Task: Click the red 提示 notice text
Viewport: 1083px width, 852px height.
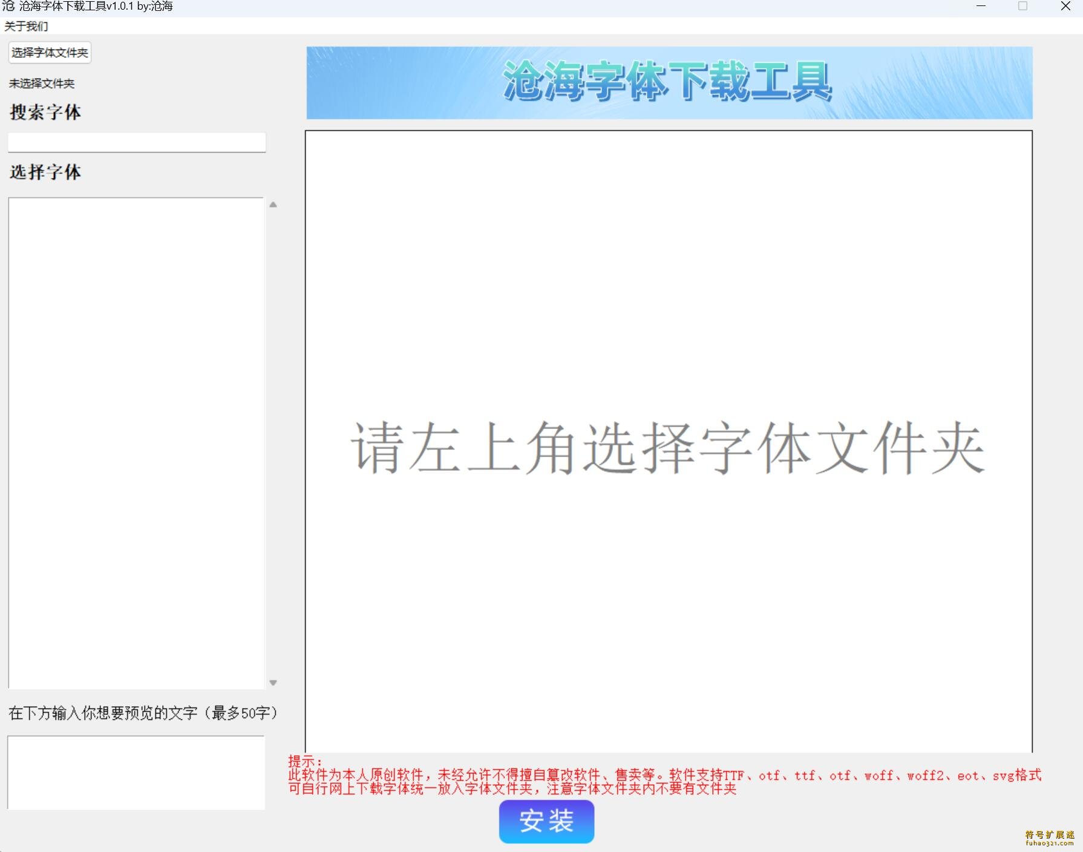Action: (x=664, y=775)
